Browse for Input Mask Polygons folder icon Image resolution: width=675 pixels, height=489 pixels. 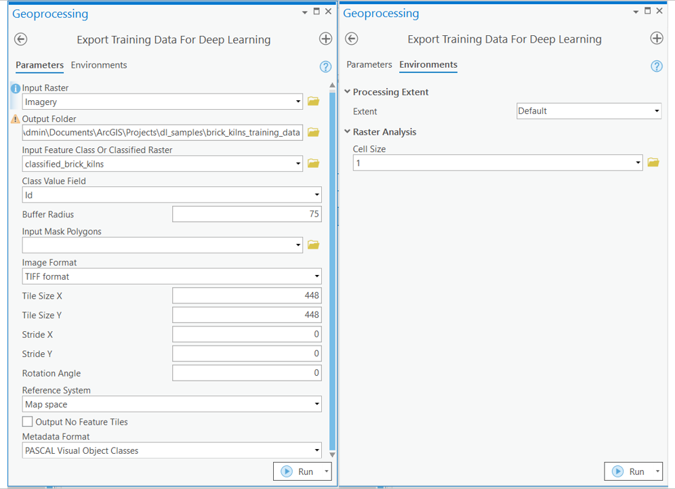[x=313, y=244]
